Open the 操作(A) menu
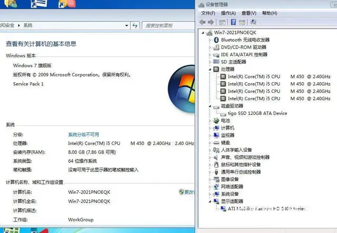Image resolution: width=337 pixels, height=233 pixels. click(x=228, y=13)
